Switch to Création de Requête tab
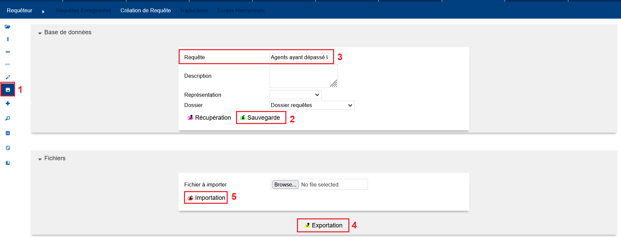Viewport: 621px width, 237px height. 145,11
